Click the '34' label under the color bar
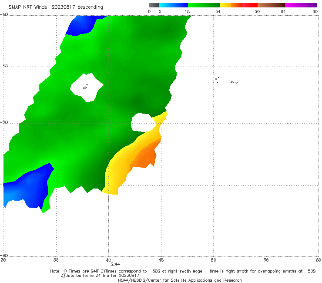 tap(218, 11)
